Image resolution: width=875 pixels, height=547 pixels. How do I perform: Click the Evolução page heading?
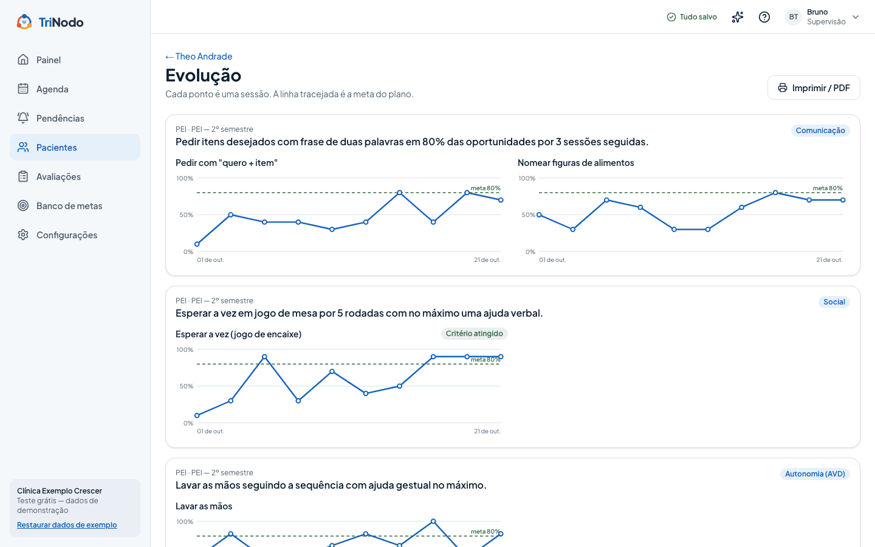click(x=204, y=75)
